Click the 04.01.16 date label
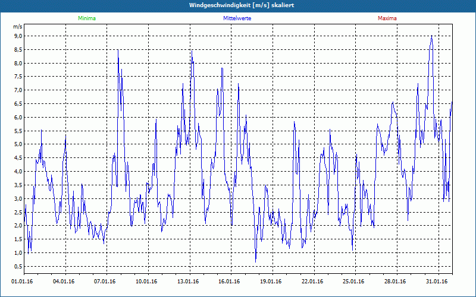This screenshot has width=476, height=297. [x=64, y=282]
